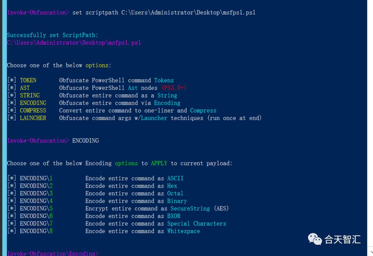Click the scrollbar down arrow at the corner
The width and height of the screenshot is (373, 256).
tap(371, 252)
